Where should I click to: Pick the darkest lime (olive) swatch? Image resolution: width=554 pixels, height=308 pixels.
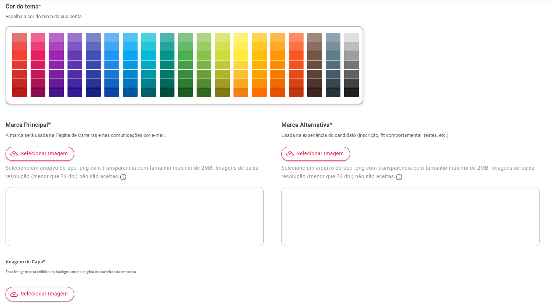tap(222, 93)
